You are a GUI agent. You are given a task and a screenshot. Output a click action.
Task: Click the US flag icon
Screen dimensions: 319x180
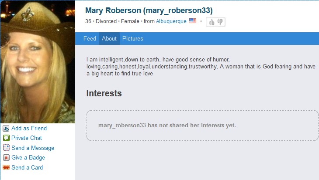point(193,21)
